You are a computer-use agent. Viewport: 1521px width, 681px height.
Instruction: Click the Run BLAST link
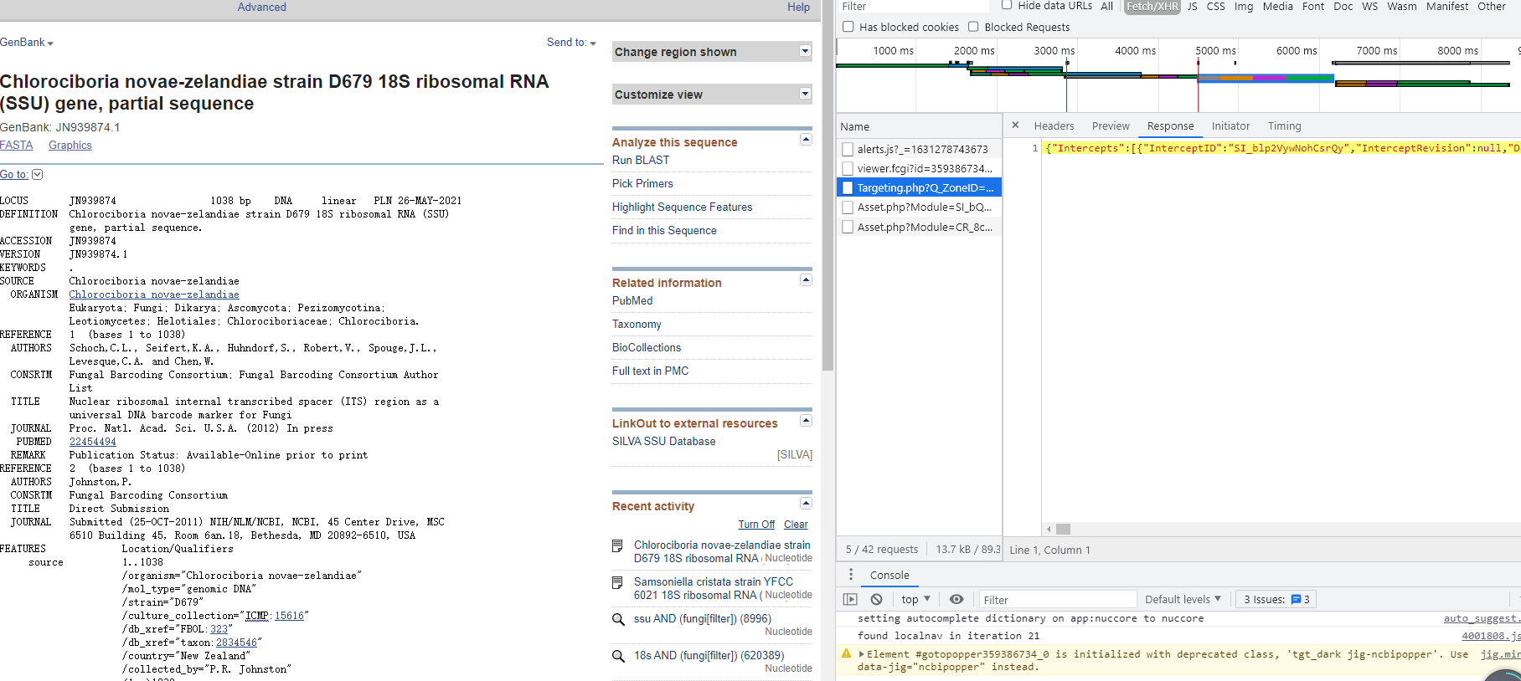(641, 160)
